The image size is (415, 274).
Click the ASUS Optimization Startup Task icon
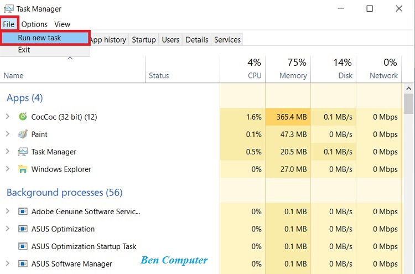[23, 246]
